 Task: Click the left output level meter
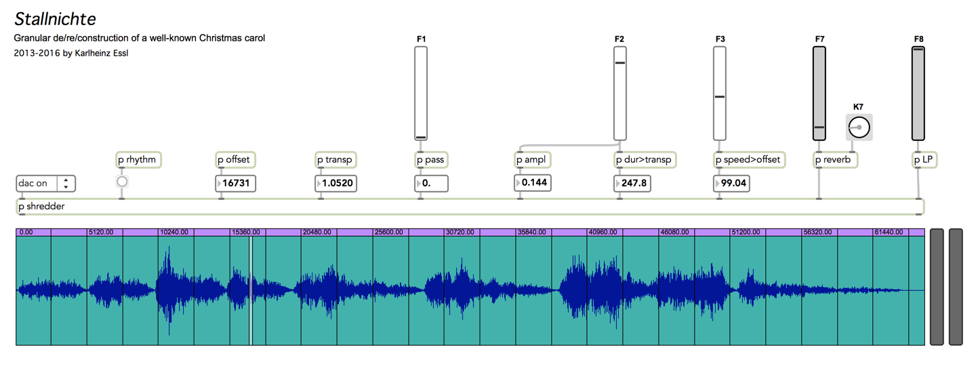point(937,287)
